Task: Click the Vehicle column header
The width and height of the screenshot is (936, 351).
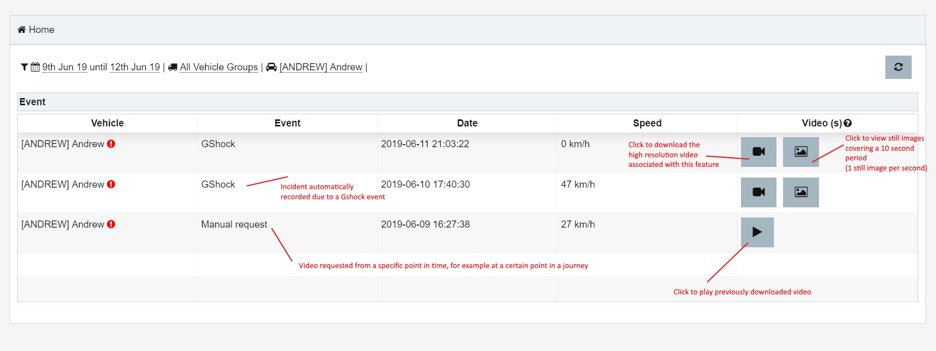Action: pyautogui.click(x=107, y=123)
